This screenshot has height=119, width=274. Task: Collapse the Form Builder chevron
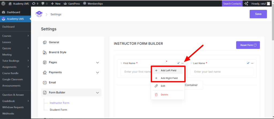tap(97, 93)
